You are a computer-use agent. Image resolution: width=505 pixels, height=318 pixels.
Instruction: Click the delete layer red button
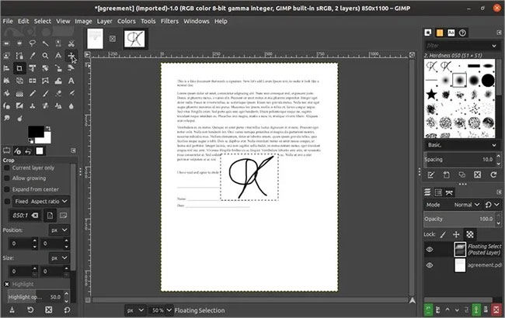(496, 309)
